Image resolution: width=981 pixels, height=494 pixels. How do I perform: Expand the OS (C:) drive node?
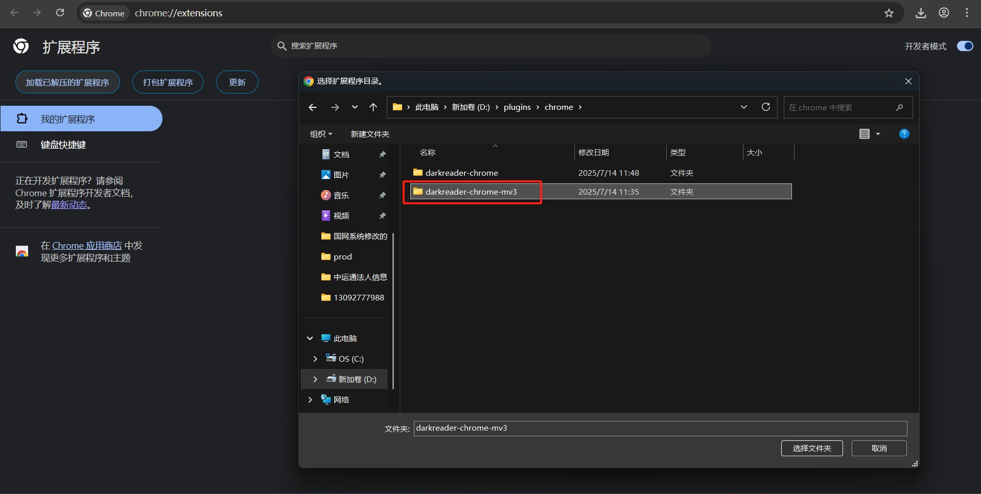(x=315, y=359)
